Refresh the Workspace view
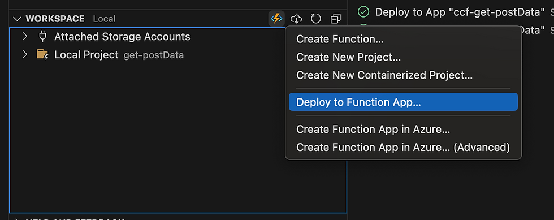 pos(315,19)
